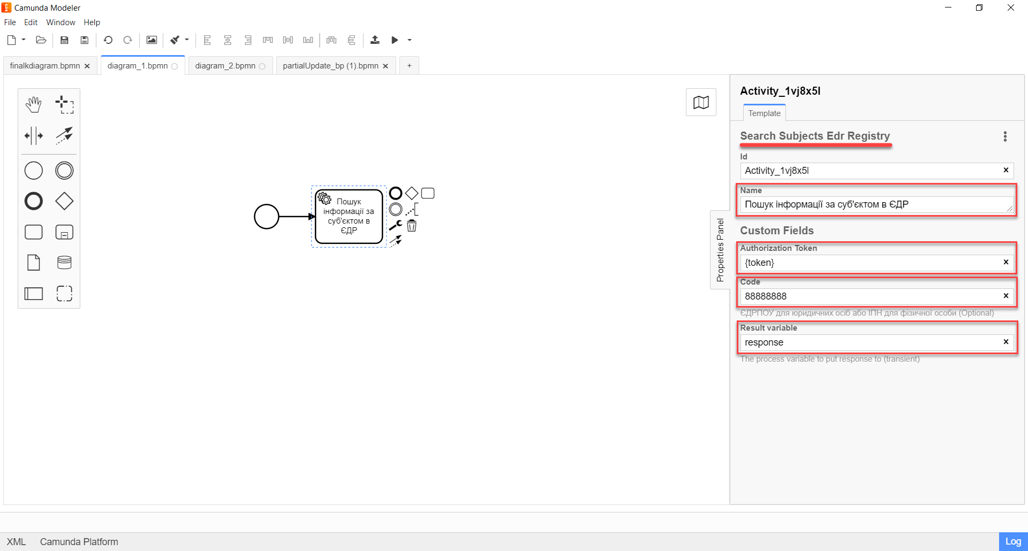Open new file dropdown arrow
The width and height of the screenshot is (1028, 551).
[24, 40]
